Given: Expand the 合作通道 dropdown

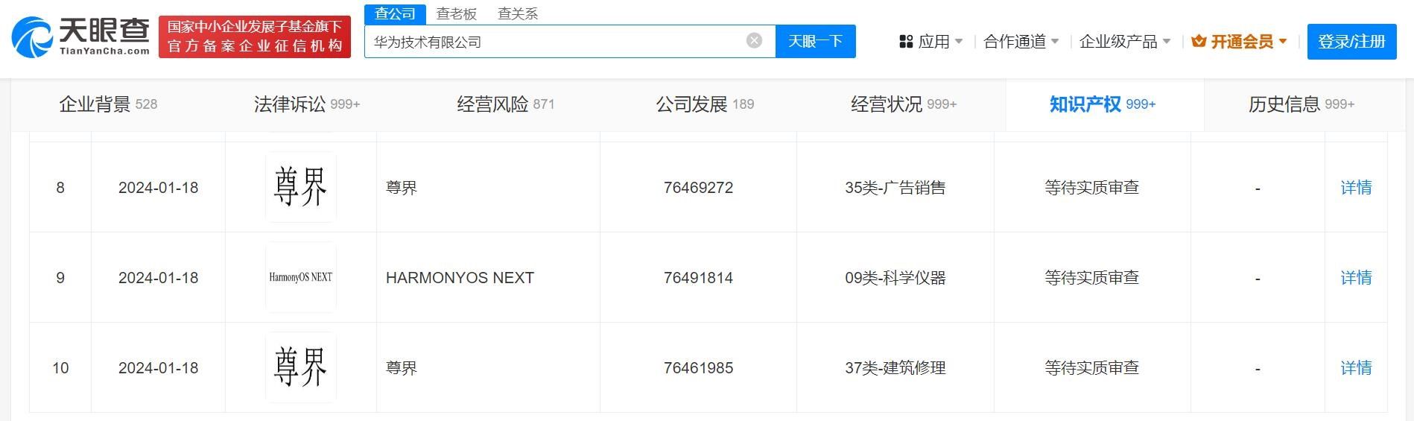Looking at the screenshot, I should coord(1054,42).
